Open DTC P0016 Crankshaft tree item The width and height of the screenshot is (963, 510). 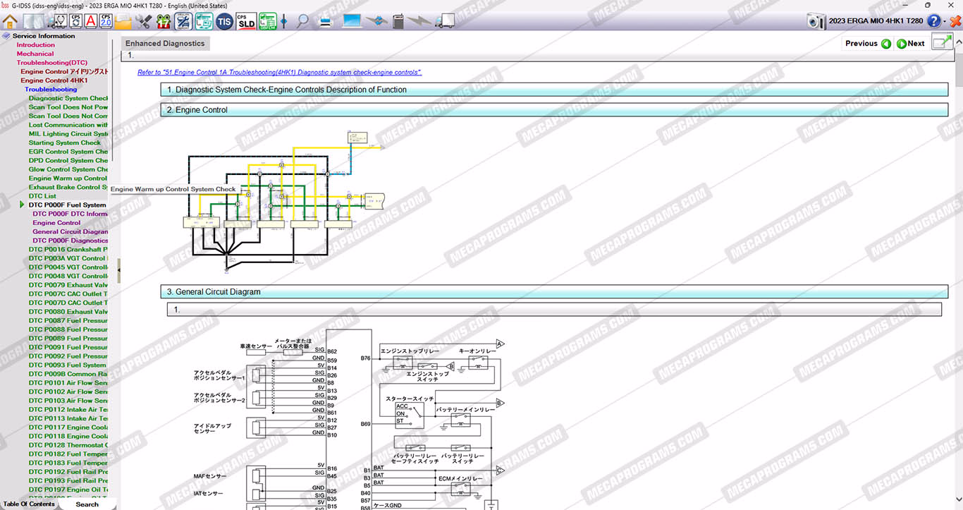coord(68,250)
